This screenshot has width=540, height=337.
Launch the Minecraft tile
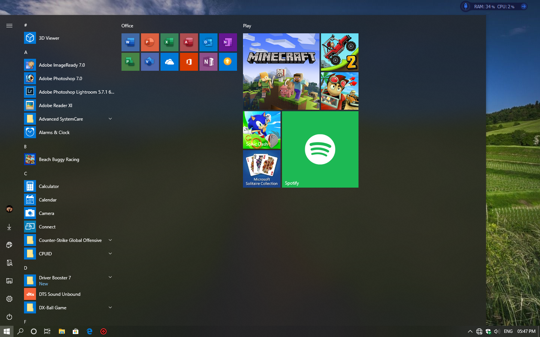(281, 72)
